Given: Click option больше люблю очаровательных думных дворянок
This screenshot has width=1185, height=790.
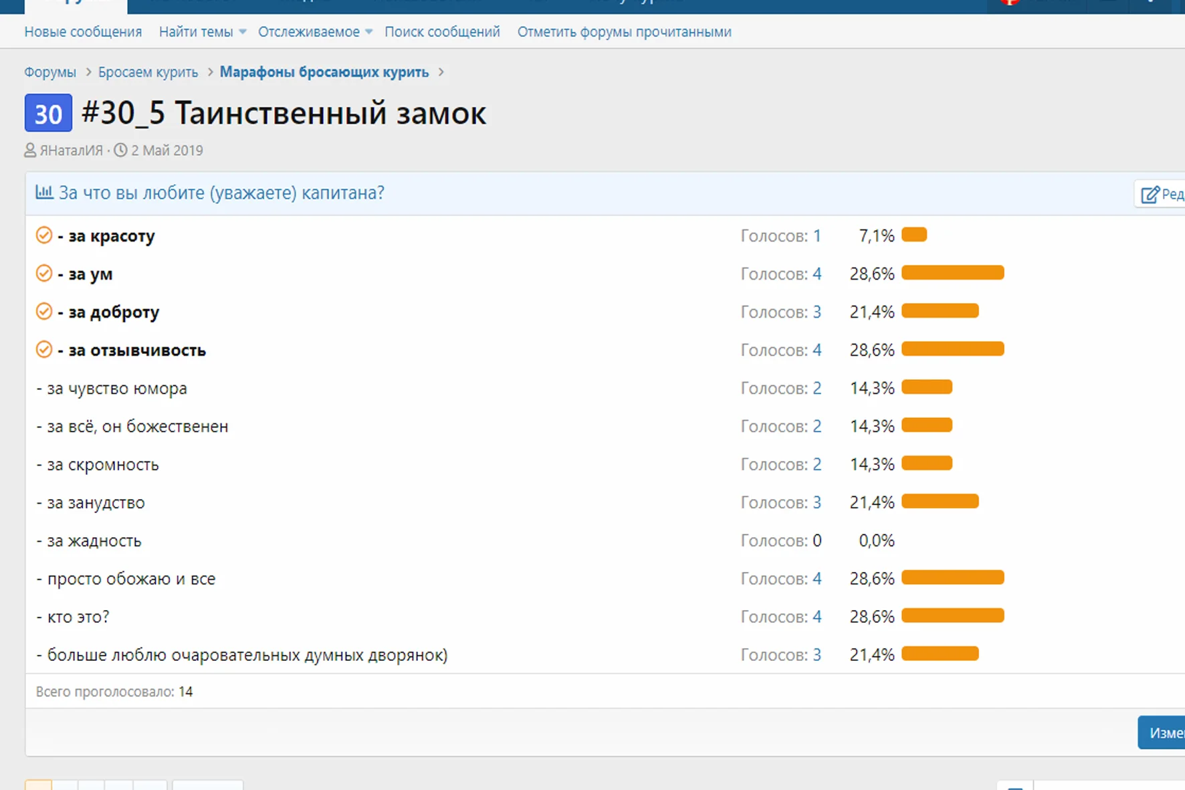Looking at the screenshot, I should tap(242, 656).
